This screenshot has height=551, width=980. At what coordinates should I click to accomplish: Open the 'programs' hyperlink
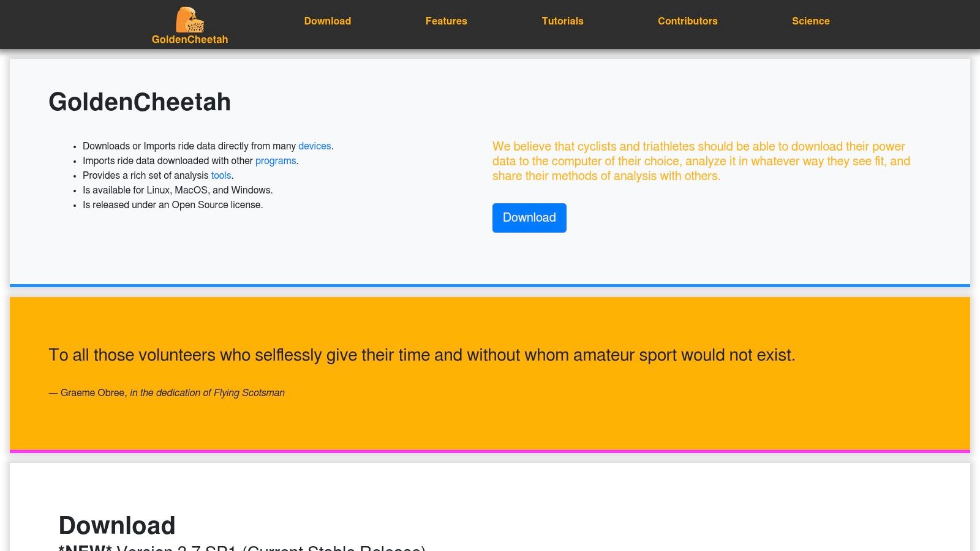point(276,161)
